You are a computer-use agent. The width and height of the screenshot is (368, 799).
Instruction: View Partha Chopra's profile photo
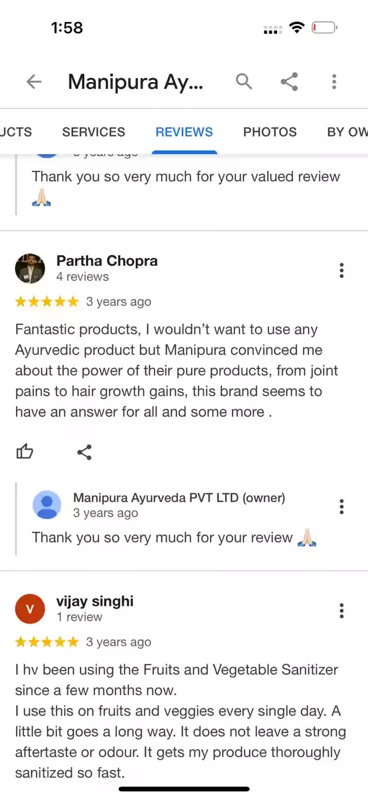tap(30, 268)
